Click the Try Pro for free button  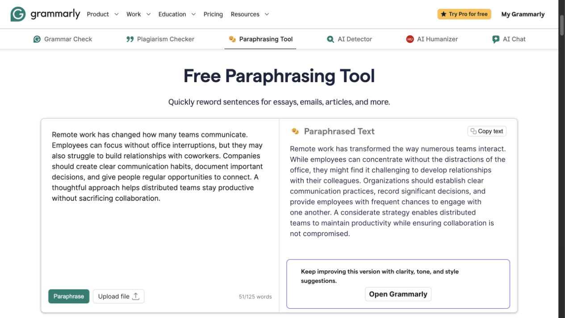click(464, 14)
